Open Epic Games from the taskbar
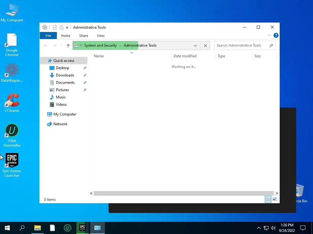This screenshot has height=234, width=313. 83,228
